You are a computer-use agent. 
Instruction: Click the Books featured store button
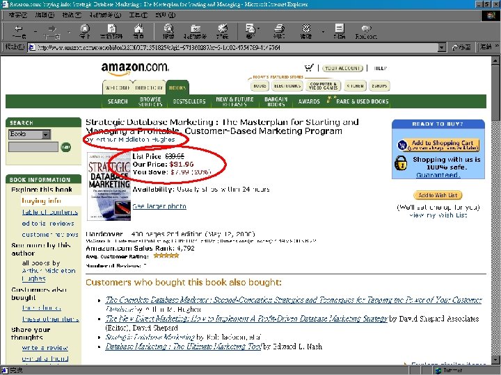pos(260,86)
